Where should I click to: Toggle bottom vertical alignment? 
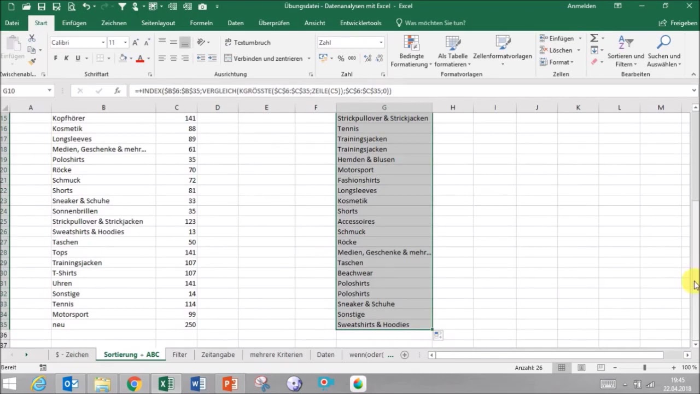pyautogui.click(x=185, y=42)
